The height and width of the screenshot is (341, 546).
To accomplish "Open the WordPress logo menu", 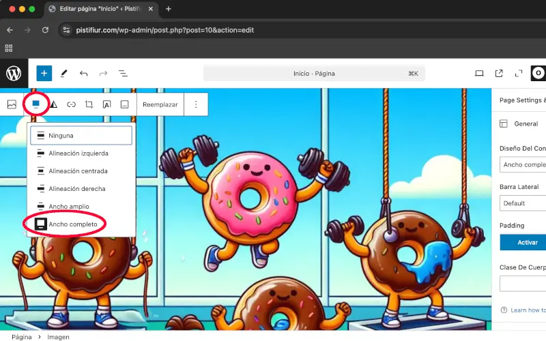I will point(14,74).
